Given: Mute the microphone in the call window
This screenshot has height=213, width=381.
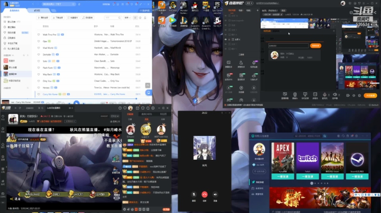Looking at the screenshot, I should [x=194, y=195].
